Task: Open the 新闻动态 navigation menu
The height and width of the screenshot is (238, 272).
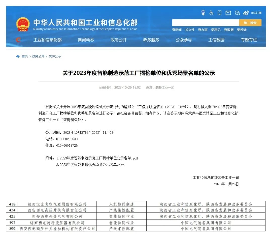Action: (x=86, y=40)
